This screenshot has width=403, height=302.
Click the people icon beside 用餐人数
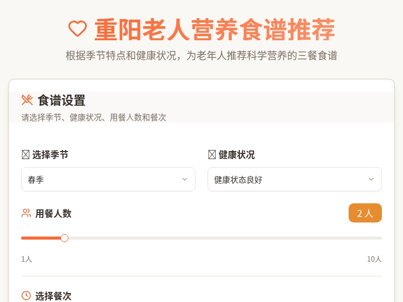point(26,213)
